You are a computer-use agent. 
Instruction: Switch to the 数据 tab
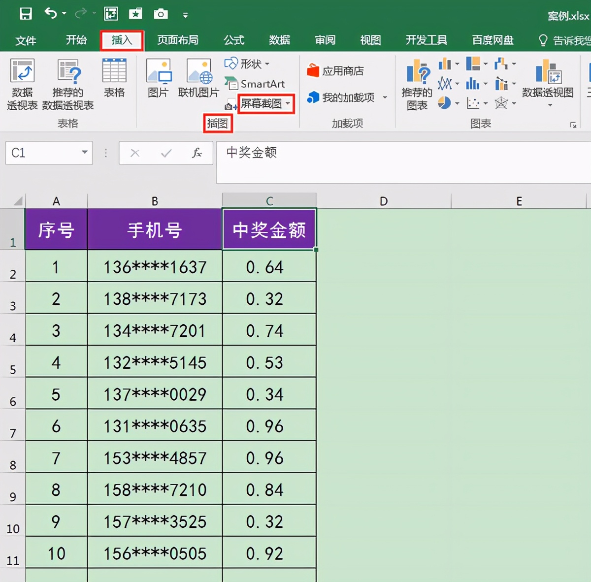click(279, 41)
